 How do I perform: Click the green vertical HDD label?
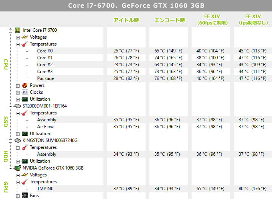point(6,157)
